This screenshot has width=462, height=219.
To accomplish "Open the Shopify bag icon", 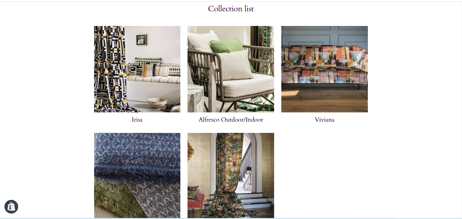I will (11, 207).
